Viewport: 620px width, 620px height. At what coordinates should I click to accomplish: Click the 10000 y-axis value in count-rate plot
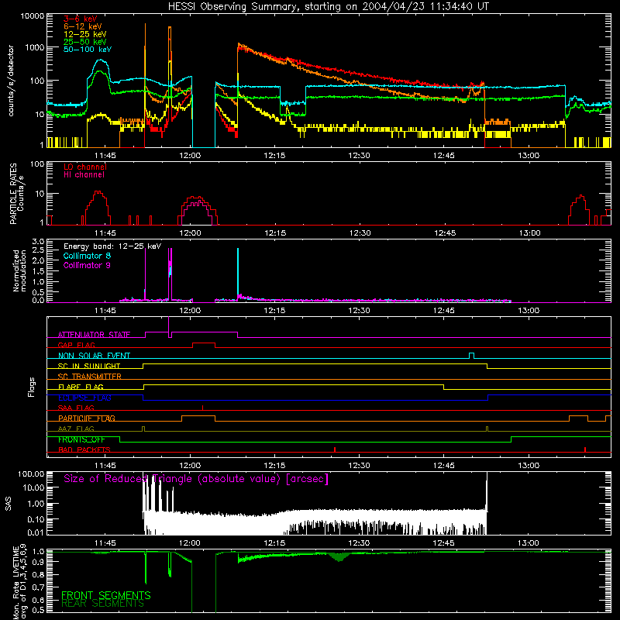click(x=33, y=15)
